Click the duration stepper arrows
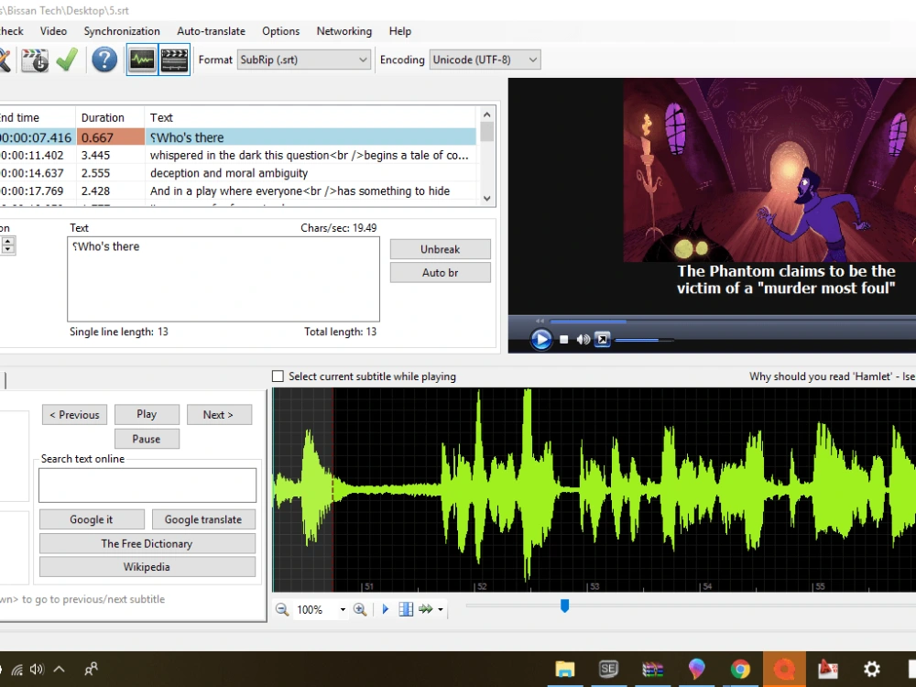Viewport: 916px width, 687px height. (7, 245)
